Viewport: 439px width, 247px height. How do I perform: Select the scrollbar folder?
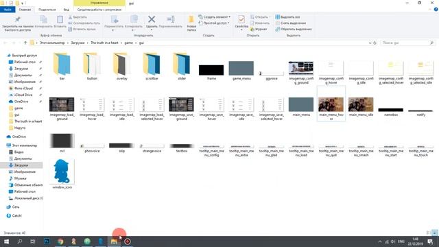click(152, 67)
